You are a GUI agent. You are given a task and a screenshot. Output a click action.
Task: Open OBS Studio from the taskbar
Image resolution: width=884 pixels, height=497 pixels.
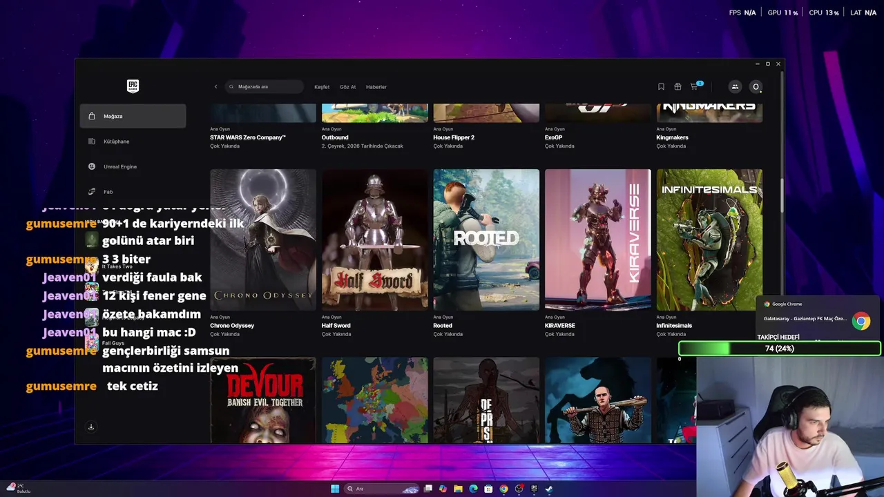tap(519, 489)
